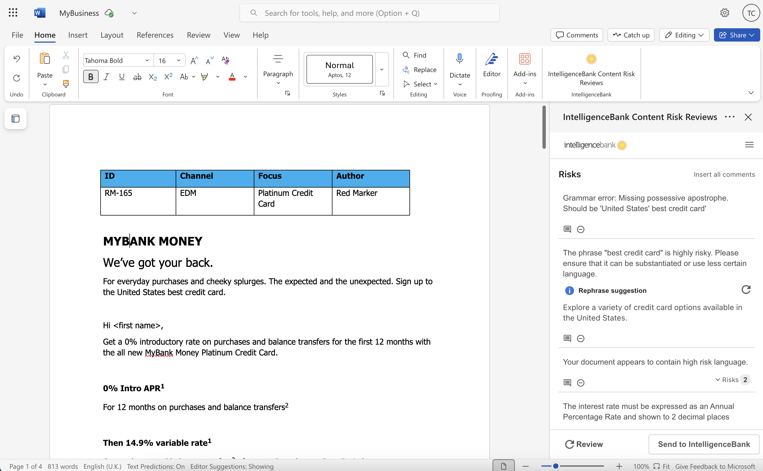This screenshot has width=763, height=471.
Task: Switch to the References tab
Action: coord(155,35)
